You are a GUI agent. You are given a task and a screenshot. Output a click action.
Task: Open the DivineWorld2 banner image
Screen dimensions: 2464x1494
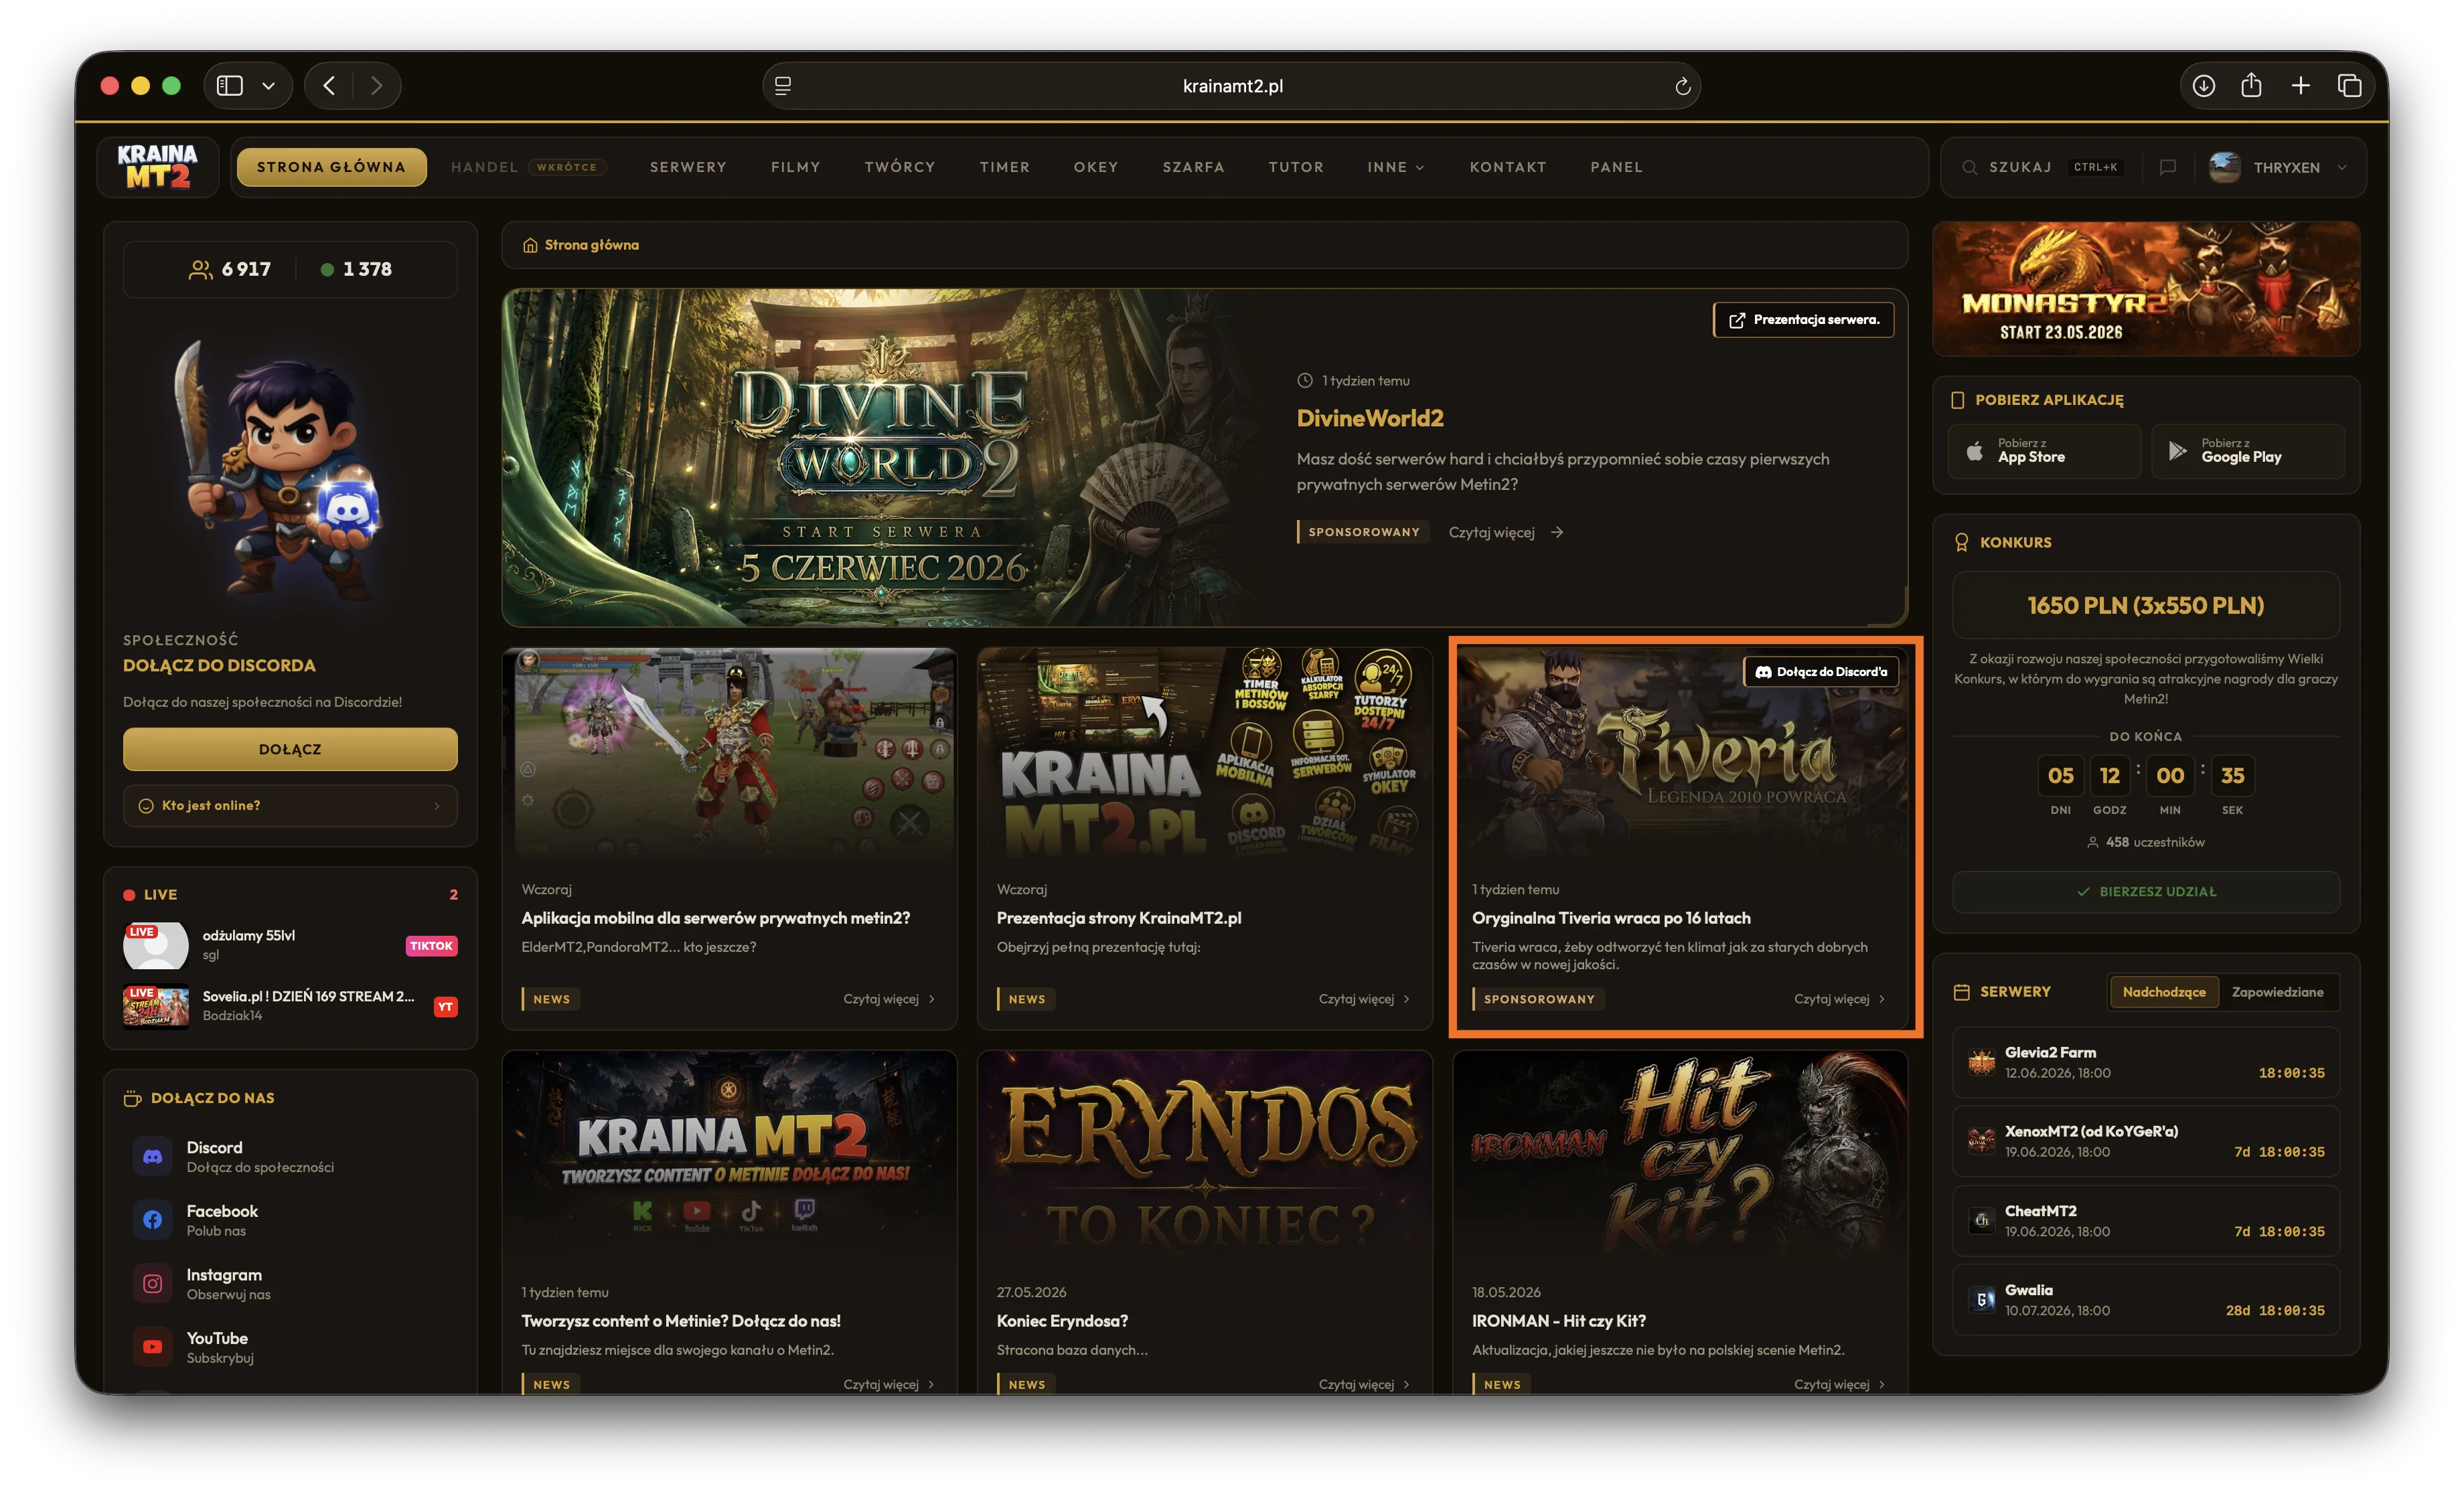(880, 457)
